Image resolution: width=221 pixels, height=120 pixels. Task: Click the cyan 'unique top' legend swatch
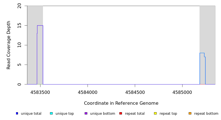tap(51, 113)
